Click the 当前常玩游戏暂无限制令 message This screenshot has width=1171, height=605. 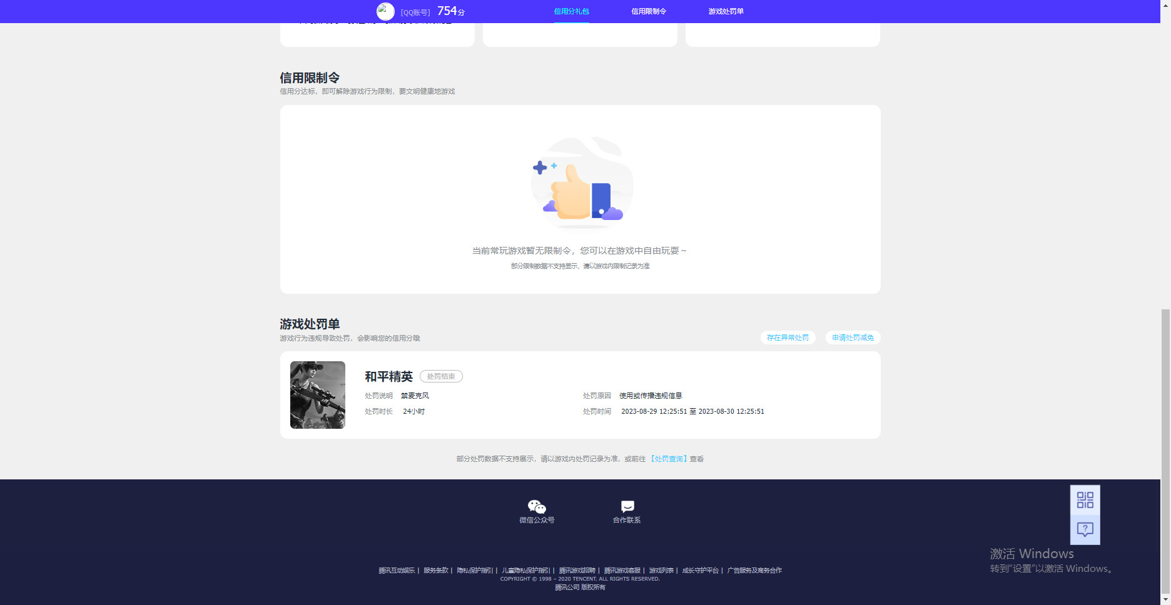coord(579,251)
